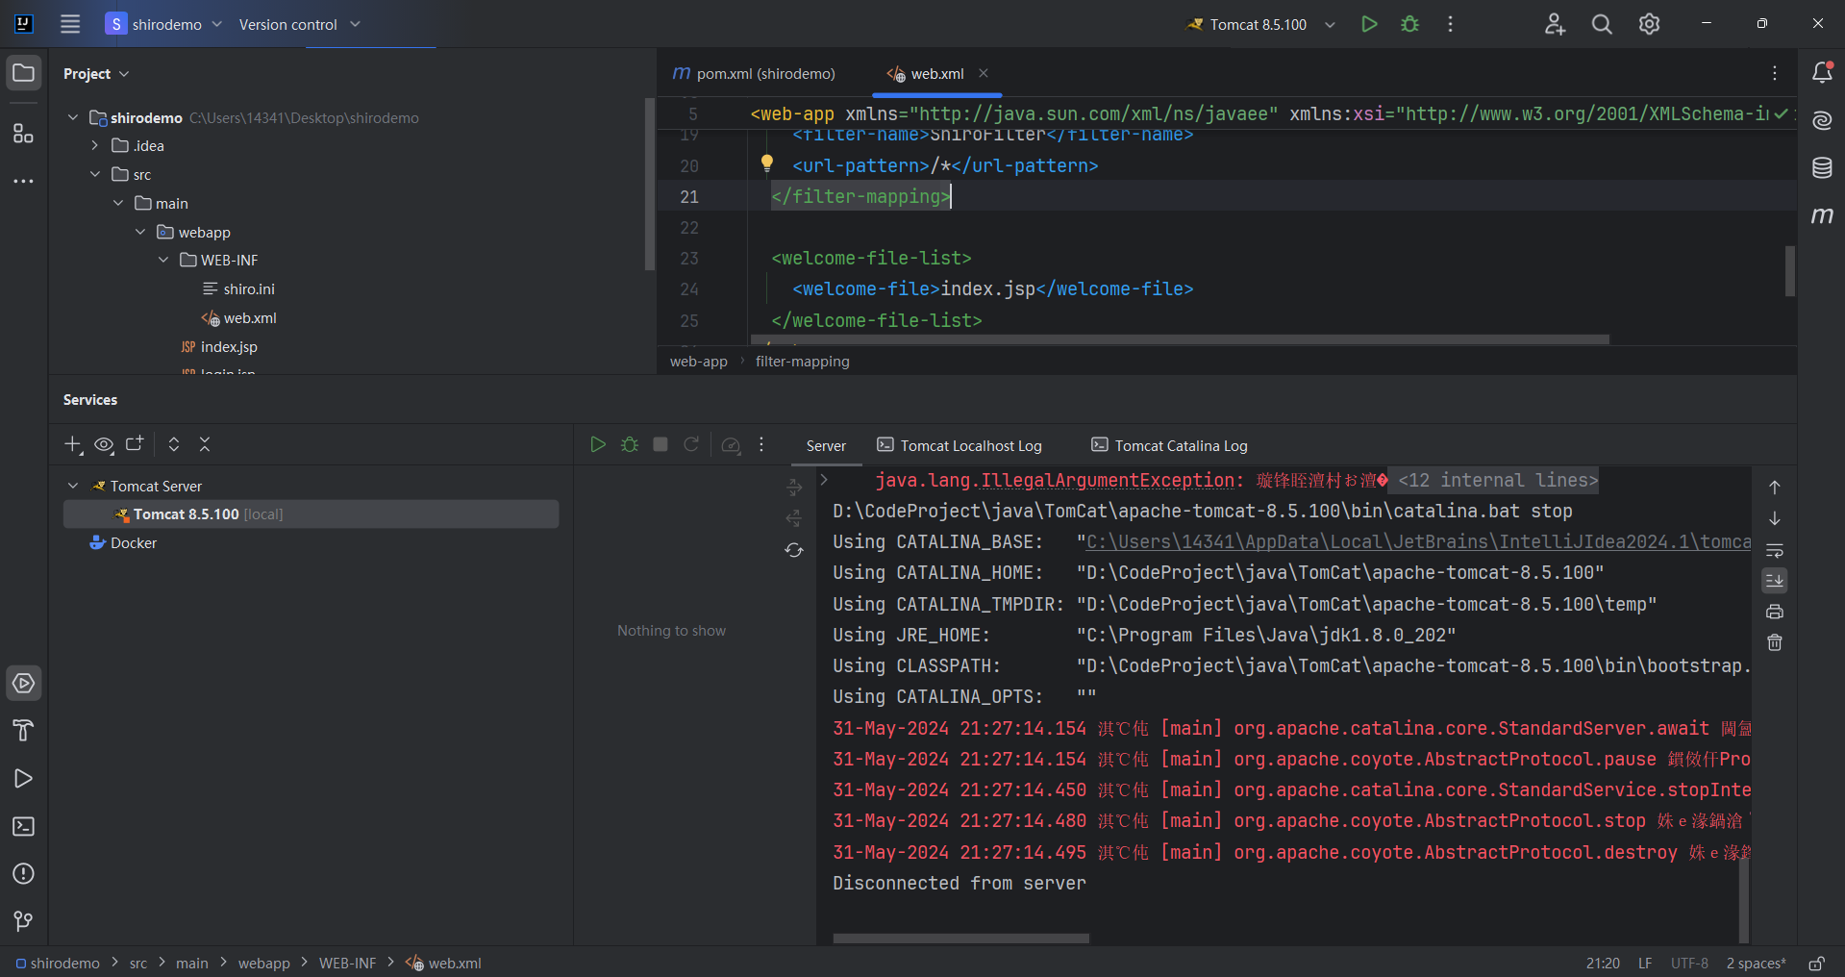Click the editor horizontal scrollbar
Viewport: 1845px width, 977px height.
point(1181,339)
